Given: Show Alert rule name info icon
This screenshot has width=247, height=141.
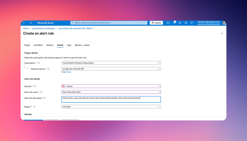Looking at the screenshot, I should (x=41, y=92).
